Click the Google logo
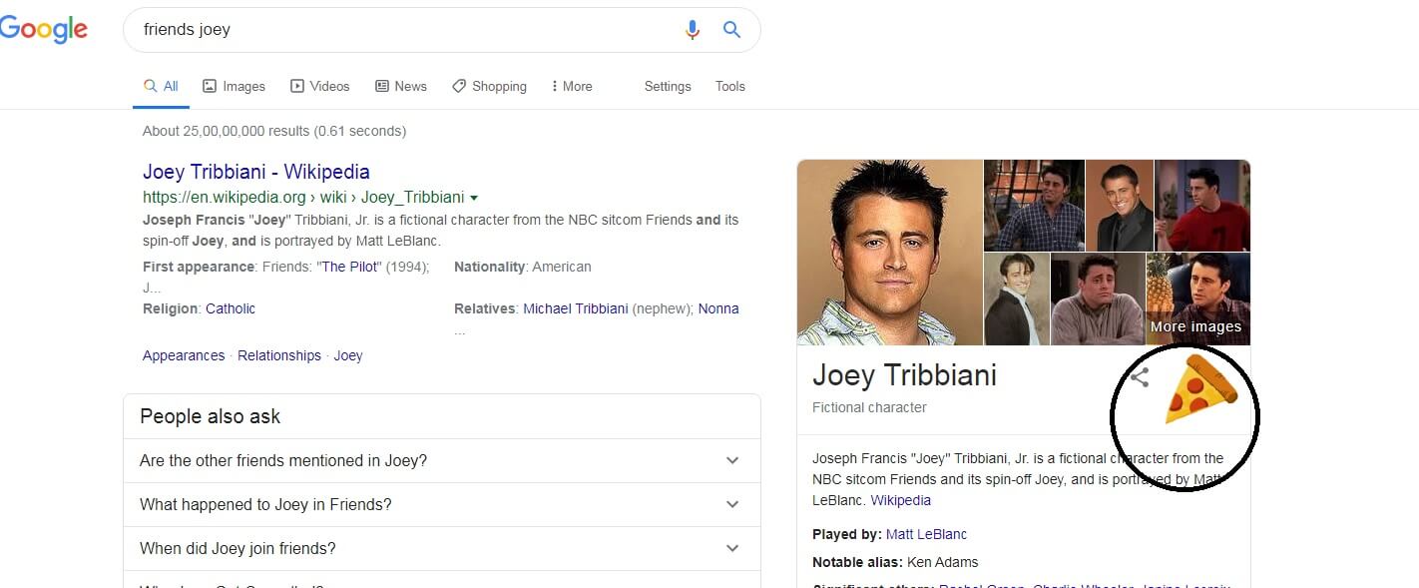Image resolution: width=1419 pixels, height=588 pixels. pos(44,30)
